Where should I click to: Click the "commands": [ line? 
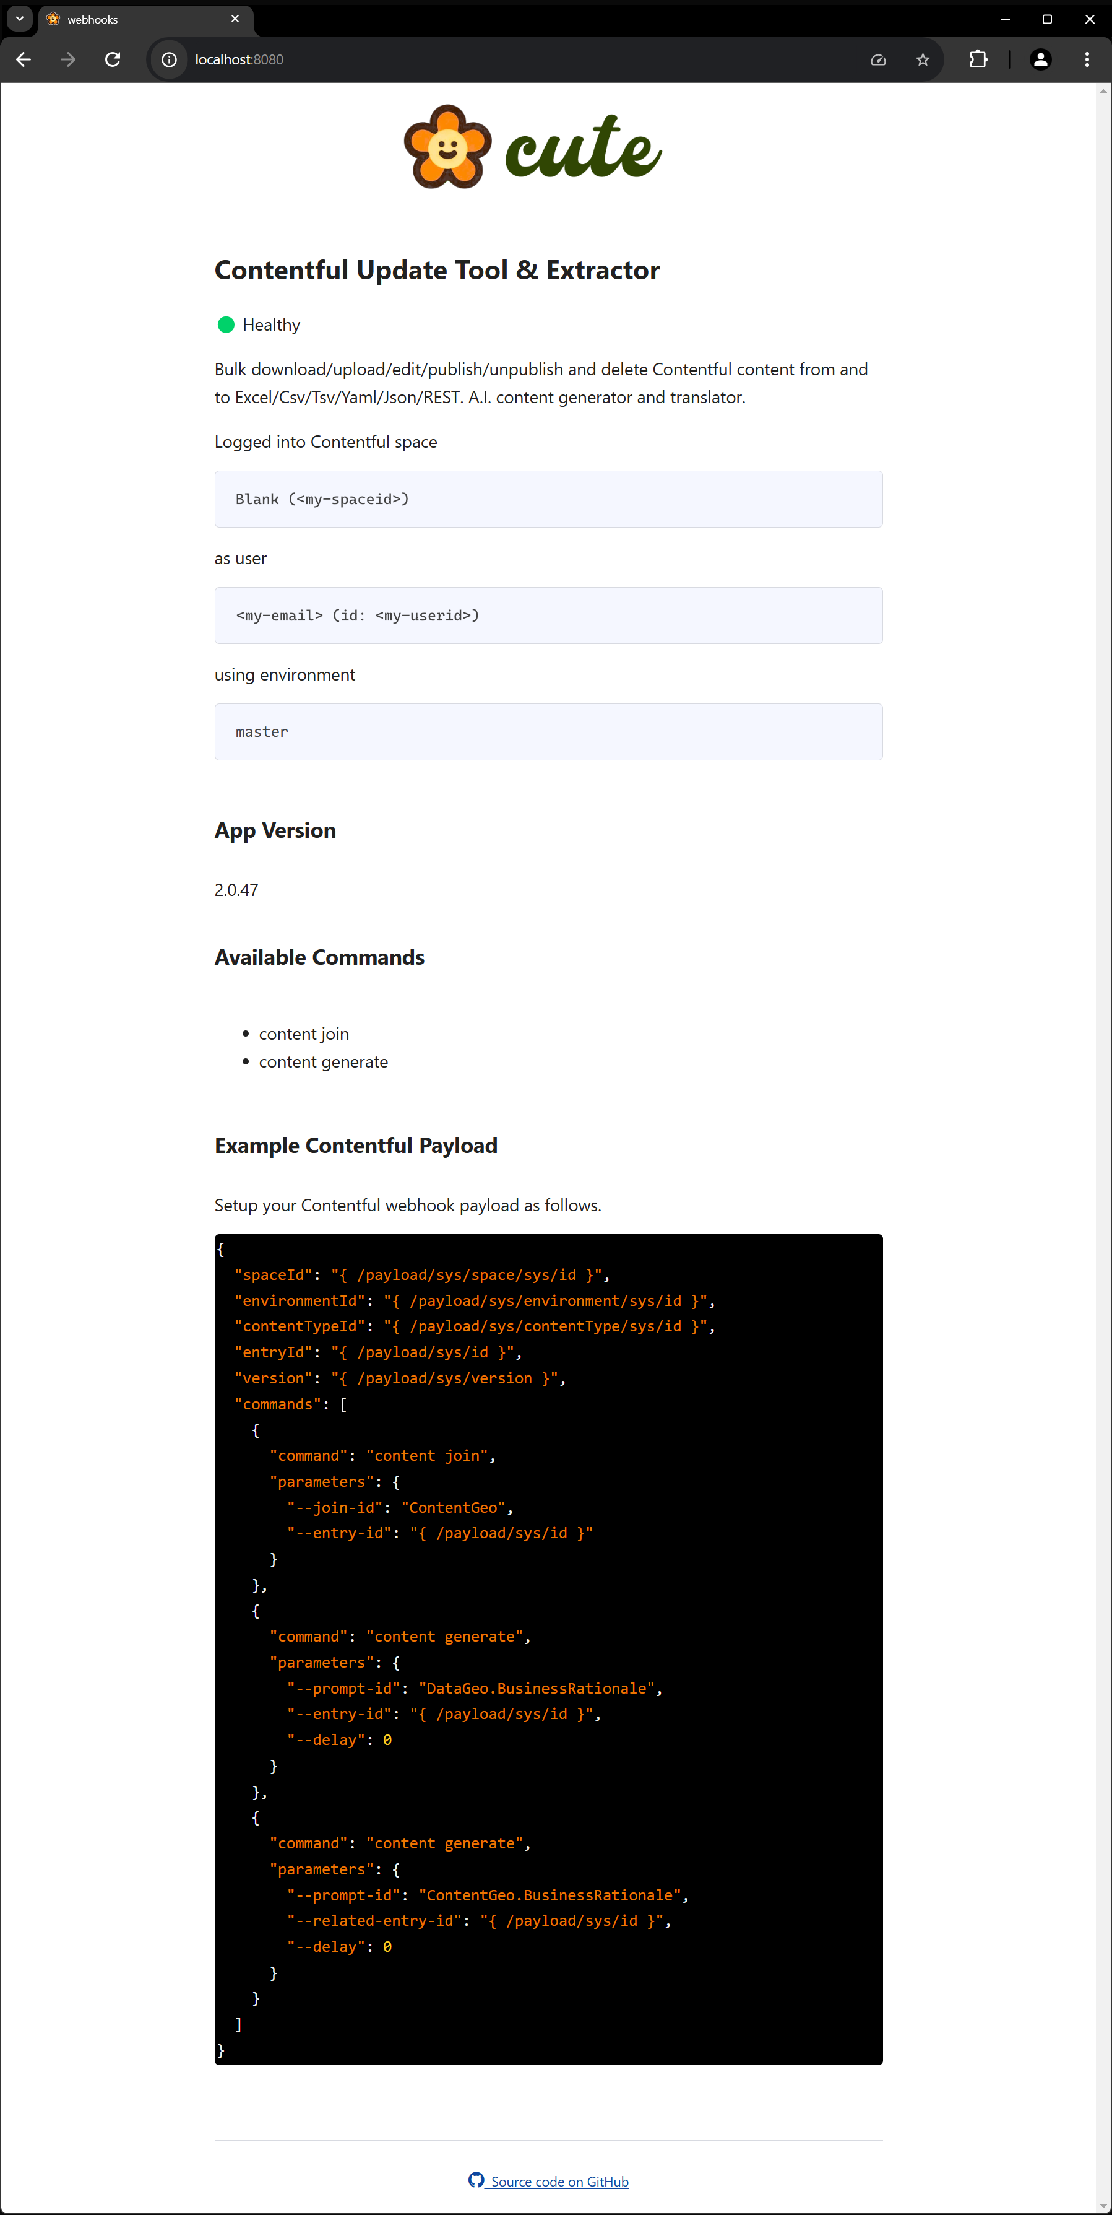[290, 1404]
